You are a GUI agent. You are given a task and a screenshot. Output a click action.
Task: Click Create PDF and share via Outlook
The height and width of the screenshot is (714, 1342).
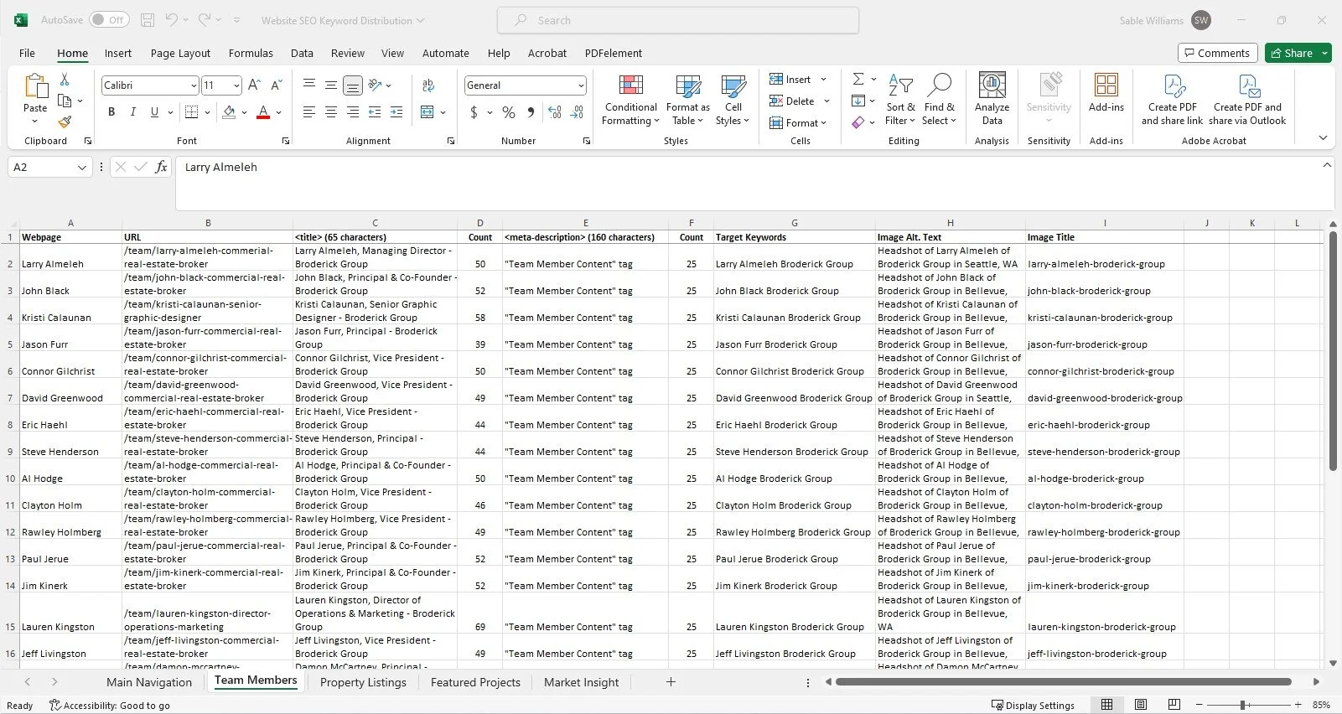pos(1247,100)
